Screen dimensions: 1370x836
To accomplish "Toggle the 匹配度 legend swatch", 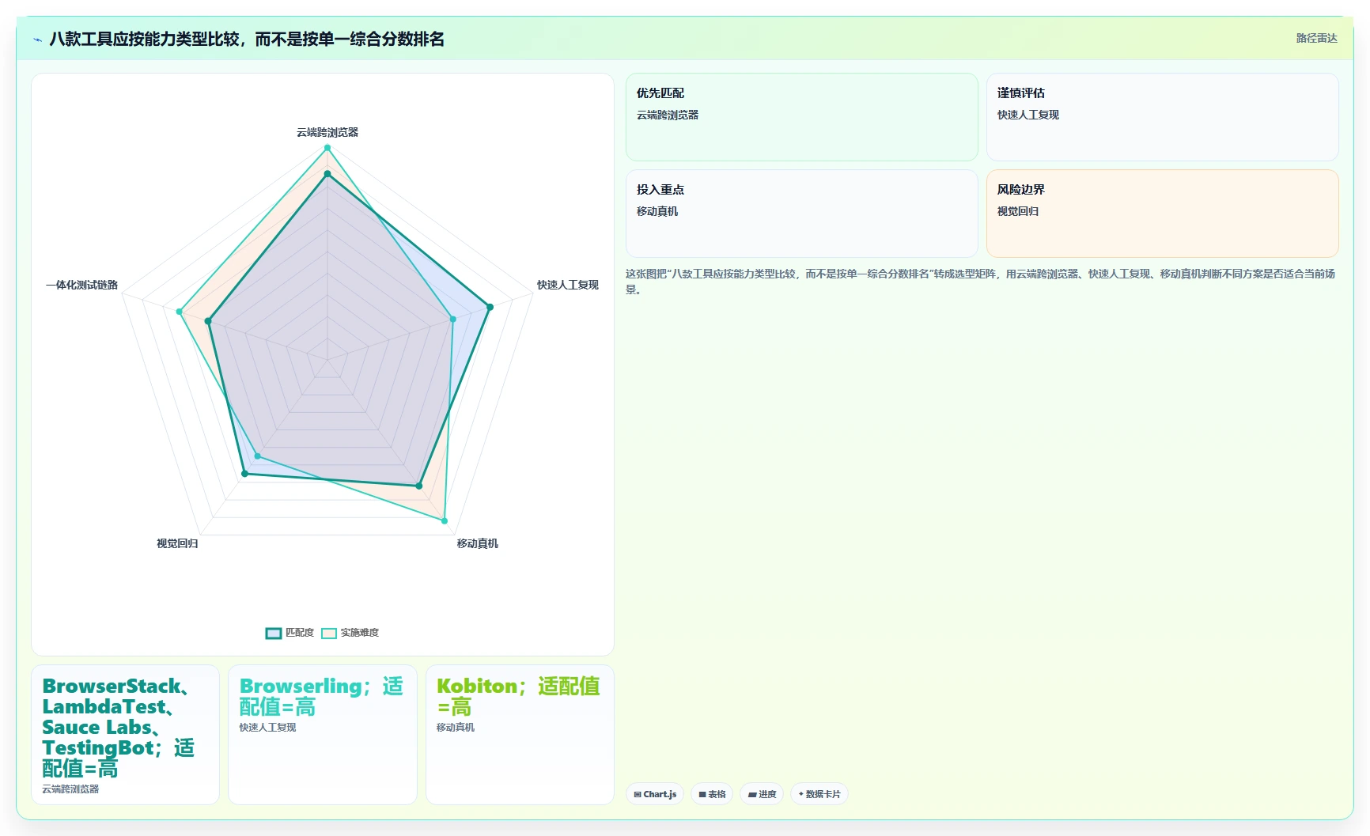I will (274, 633).
